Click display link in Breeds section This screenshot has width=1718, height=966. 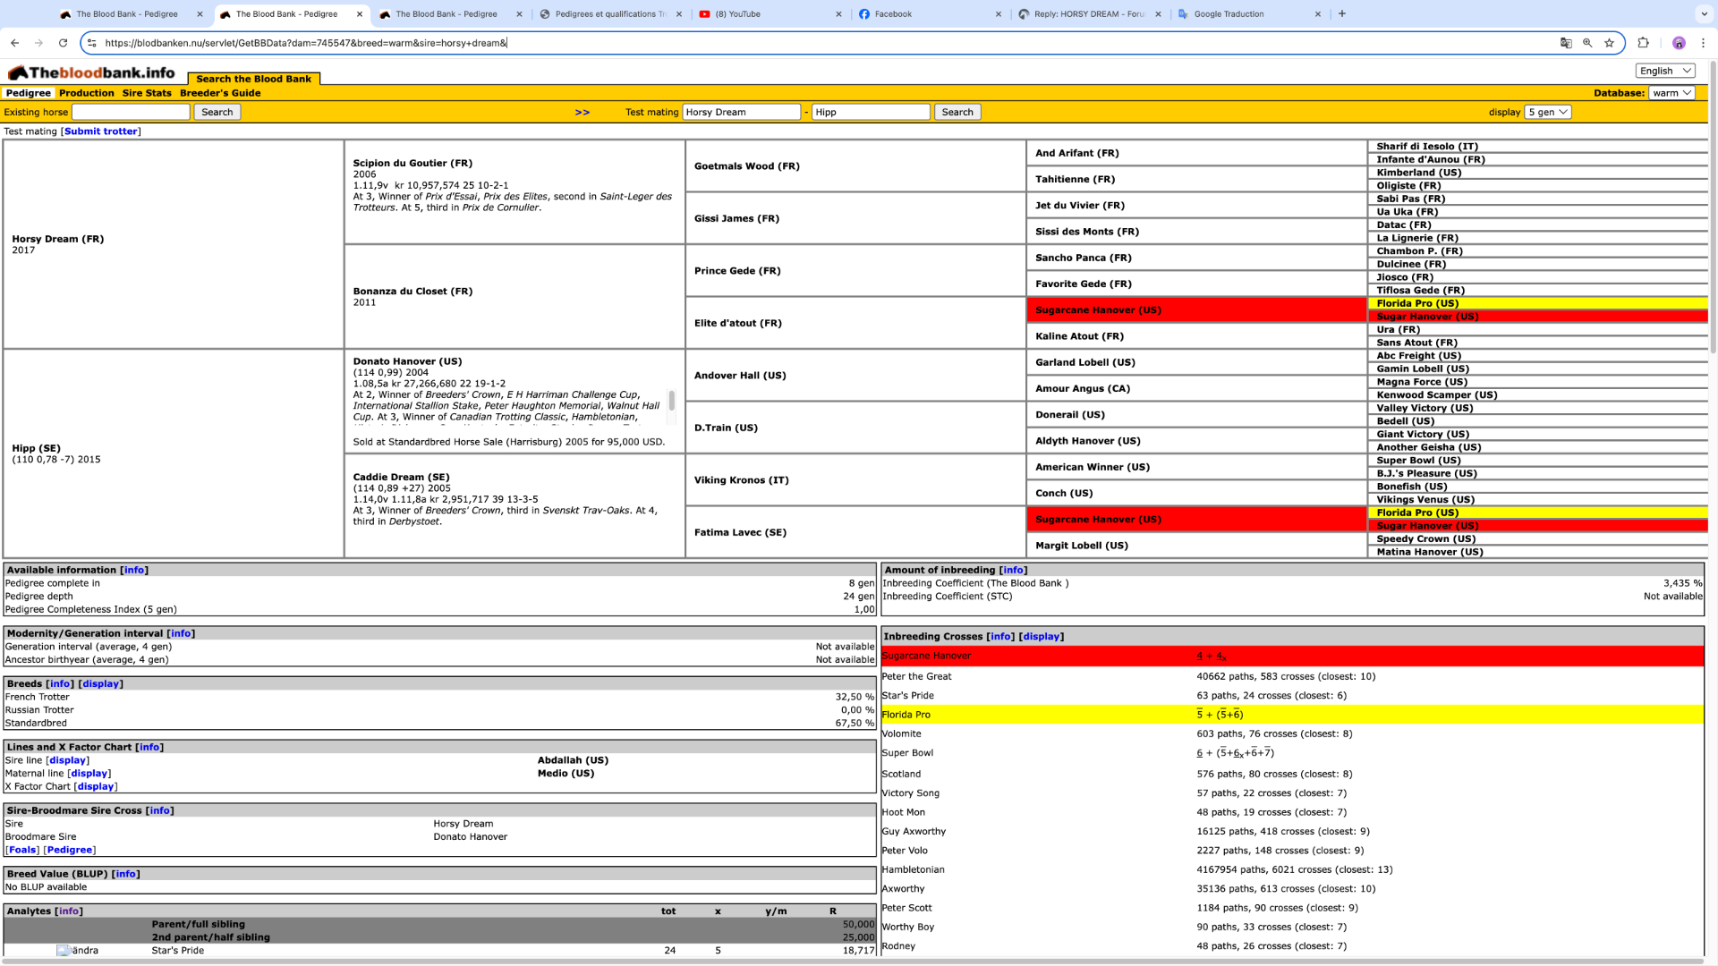101,684
